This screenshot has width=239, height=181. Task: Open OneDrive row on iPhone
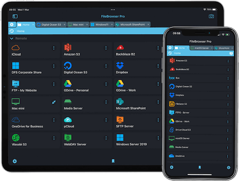(x=200, y=156)
